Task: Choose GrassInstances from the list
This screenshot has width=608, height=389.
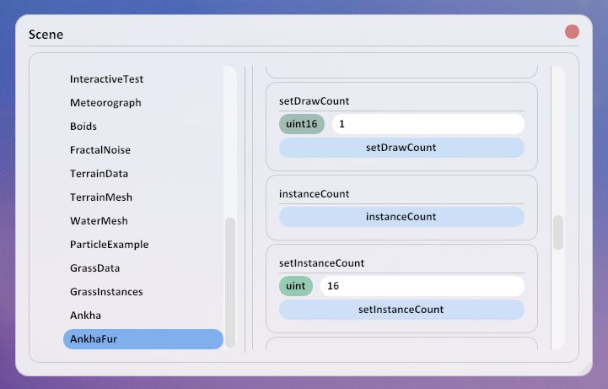Action: click(106, 292)
